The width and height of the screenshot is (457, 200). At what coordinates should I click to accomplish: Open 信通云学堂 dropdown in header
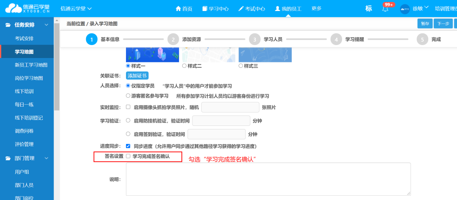click(76, 9)
